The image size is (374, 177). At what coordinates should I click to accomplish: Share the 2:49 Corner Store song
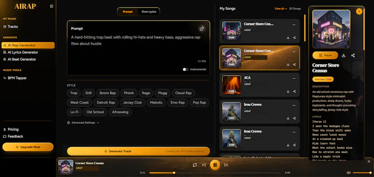pyautogui.click(x=295, y=64)
